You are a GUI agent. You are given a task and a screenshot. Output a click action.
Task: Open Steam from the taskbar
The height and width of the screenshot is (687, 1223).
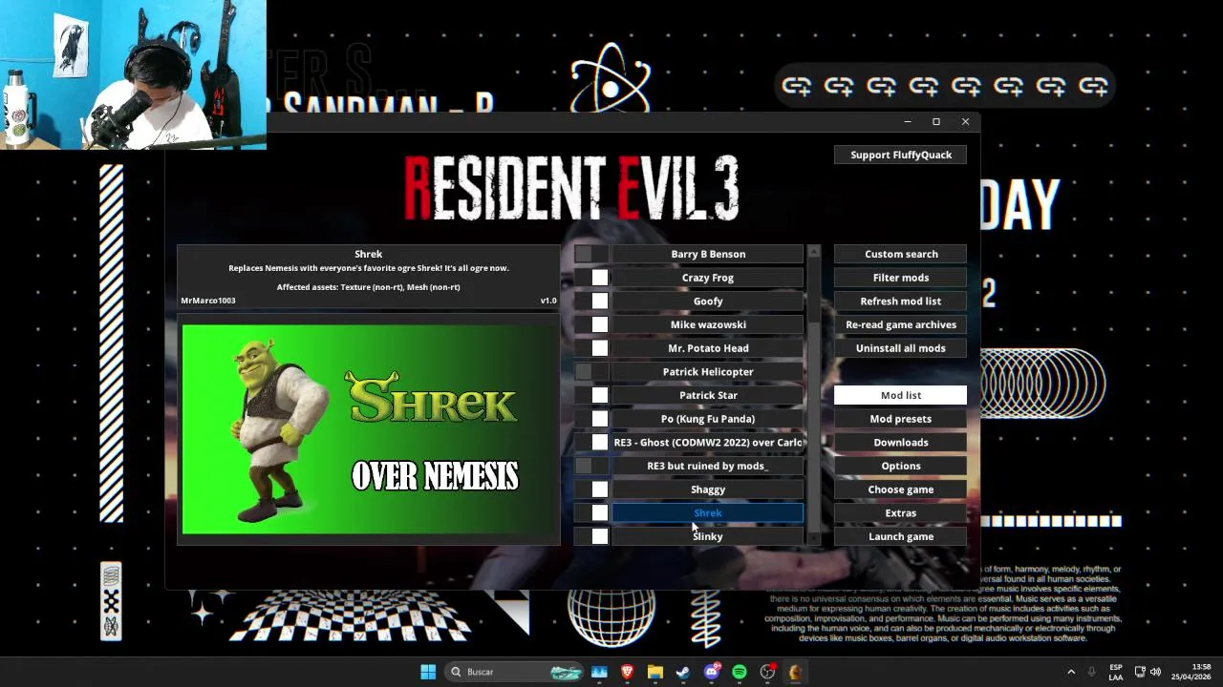[683, 672]
